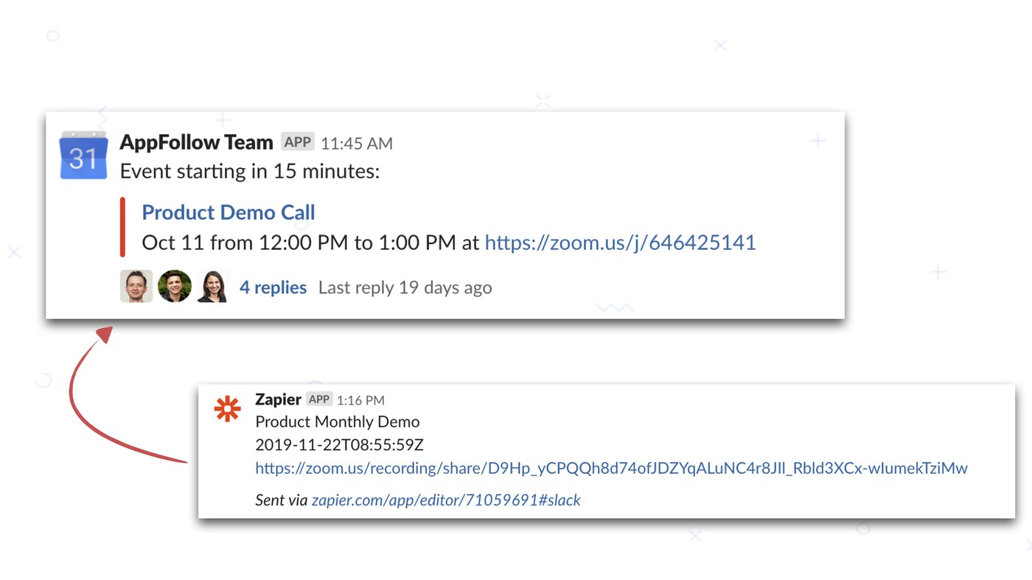Open the 4 replies thread
This screenshot has height=580, width=1032.
(273, 287)
